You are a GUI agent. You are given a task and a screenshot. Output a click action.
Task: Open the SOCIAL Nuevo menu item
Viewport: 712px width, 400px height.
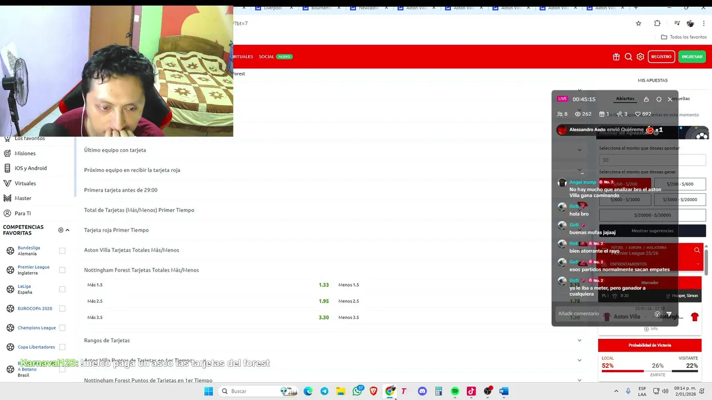click(x=275, y=57)
